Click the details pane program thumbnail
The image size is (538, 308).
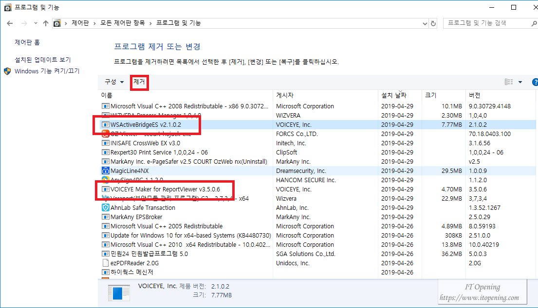coord(119,293)
